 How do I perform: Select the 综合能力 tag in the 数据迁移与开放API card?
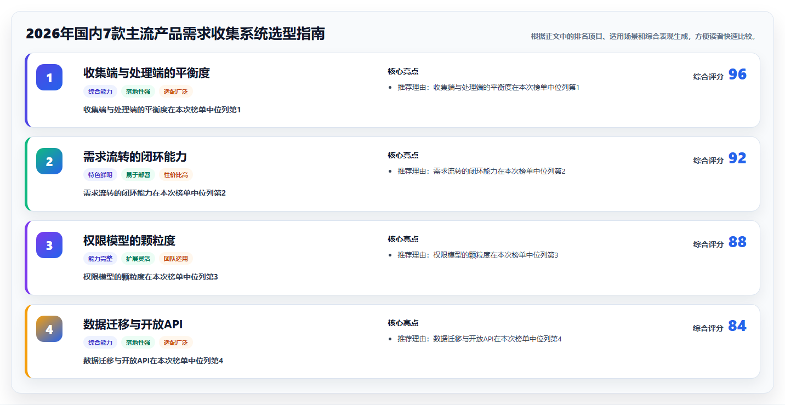pos(100,343)
